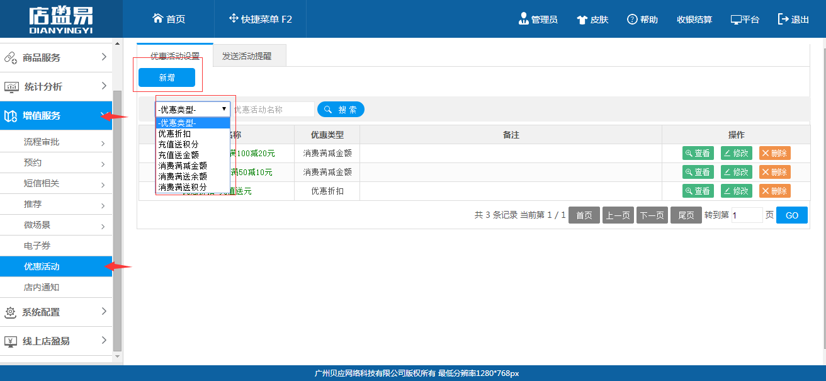Viewport: 826px width, 381px height.
Task: Click the 店盈易 logo
Action: pyautogui.click(x=61, y=20)
